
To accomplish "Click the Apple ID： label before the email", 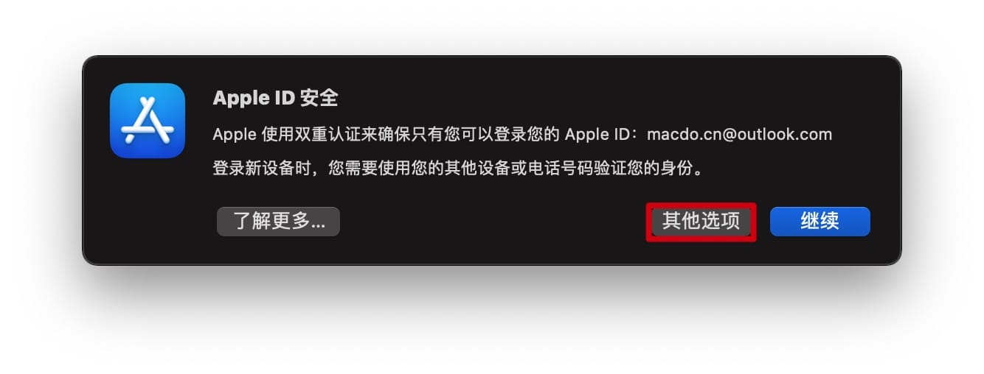I will 605,135.
